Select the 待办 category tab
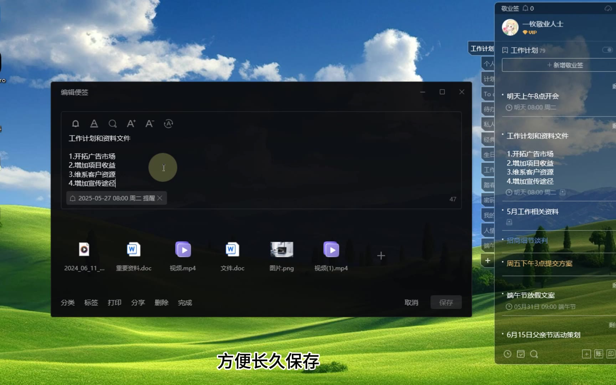Screen dimensions: 616x385 click(488, 109)
